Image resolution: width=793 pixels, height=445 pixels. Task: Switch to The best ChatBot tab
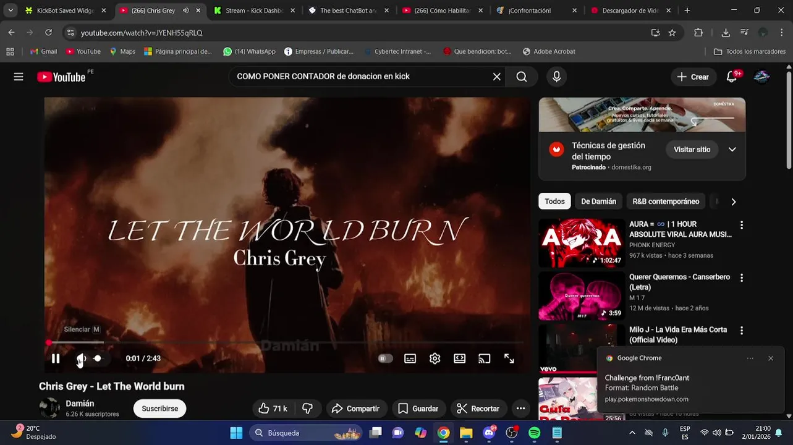pyautogui.click(x=348, y=11)
